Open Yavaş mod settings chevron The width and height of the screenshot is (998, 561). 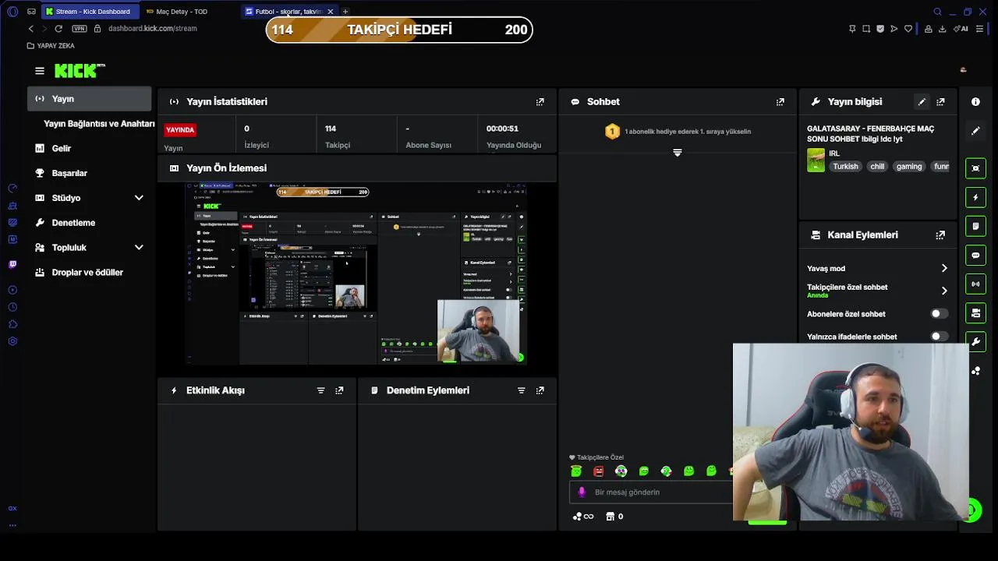click(x=943, y=269)
